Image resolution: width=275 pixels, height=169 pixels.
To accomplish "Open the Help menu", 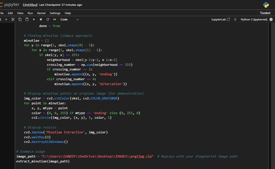I will (68, 13).
